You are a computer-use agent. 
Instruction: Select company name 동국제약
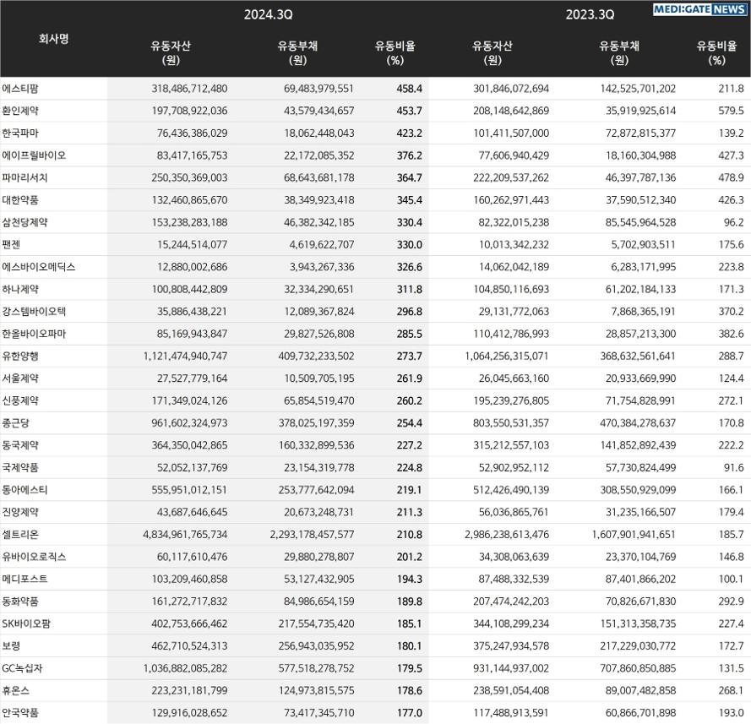[x=20, y=445]
